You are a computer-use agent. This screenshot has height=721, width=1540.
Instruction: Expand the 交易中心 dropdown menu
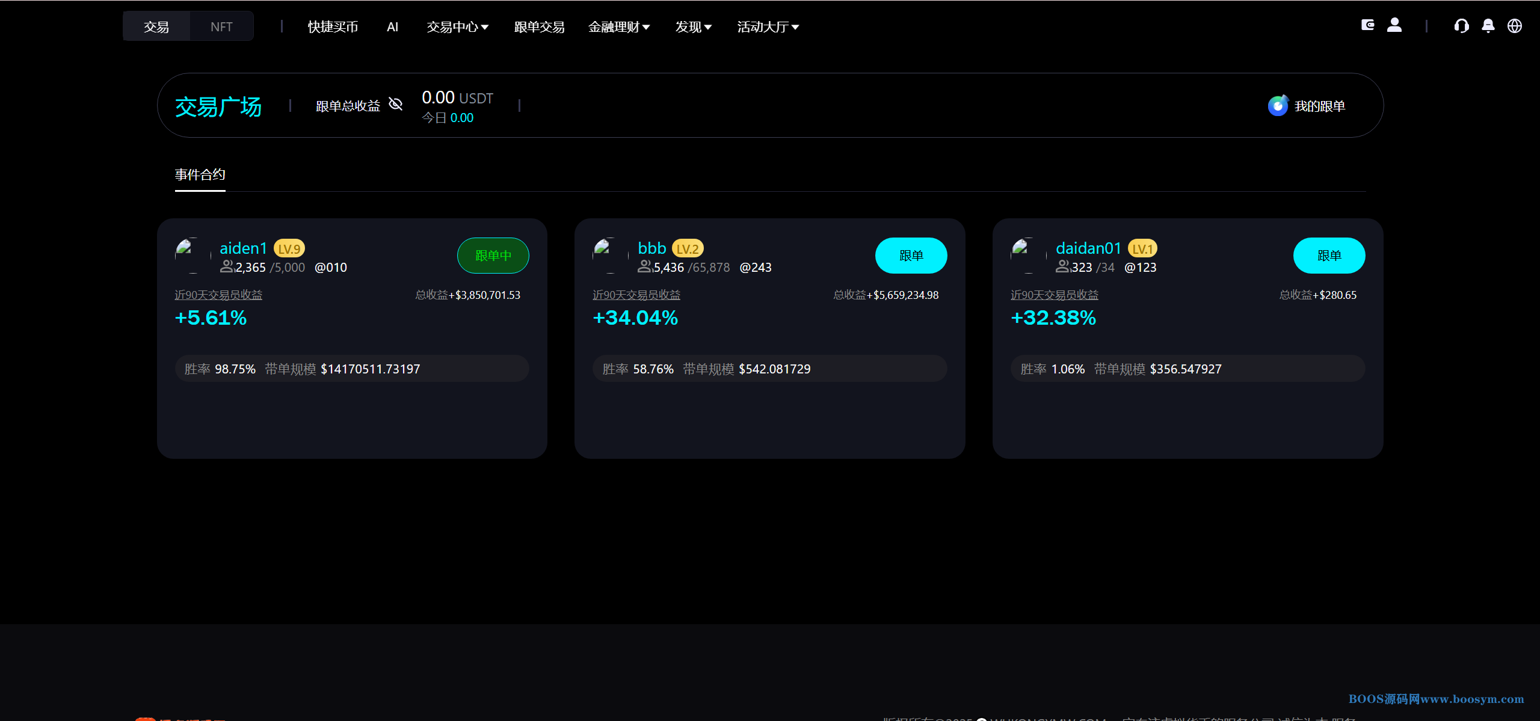[457, 27]
